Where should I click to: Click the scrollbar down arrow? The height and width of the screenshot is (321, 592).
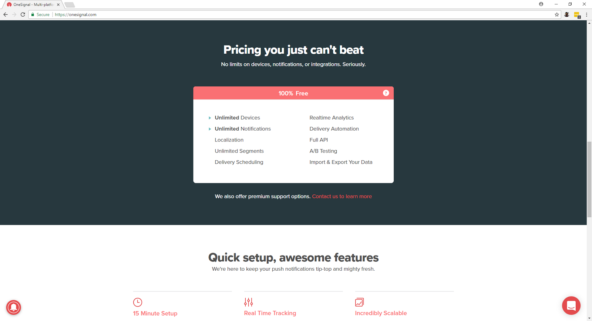click(589, 318)
